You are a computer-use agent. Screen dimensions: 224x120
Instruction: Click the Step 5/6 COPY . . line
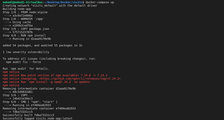point(18,95)
